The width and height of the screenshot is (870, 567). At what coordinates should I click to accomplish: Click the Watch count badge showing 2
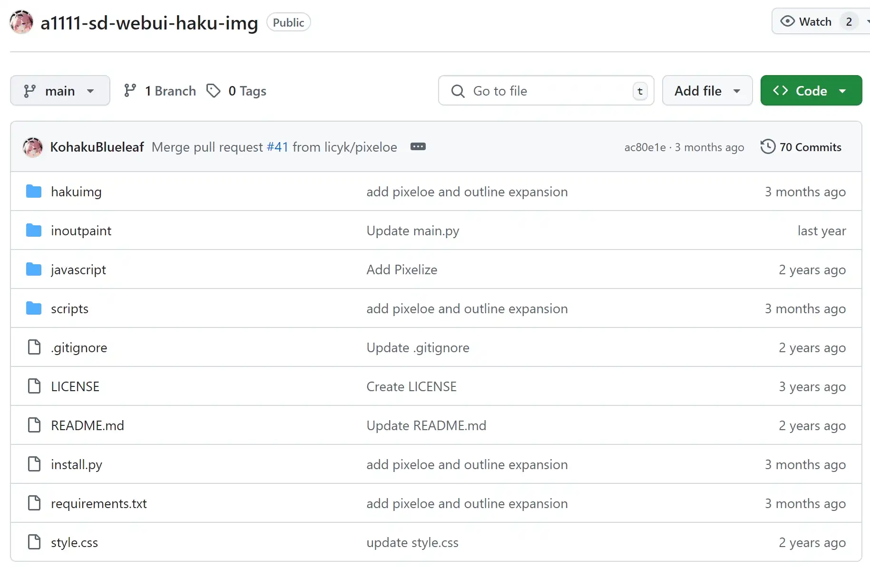849,21
